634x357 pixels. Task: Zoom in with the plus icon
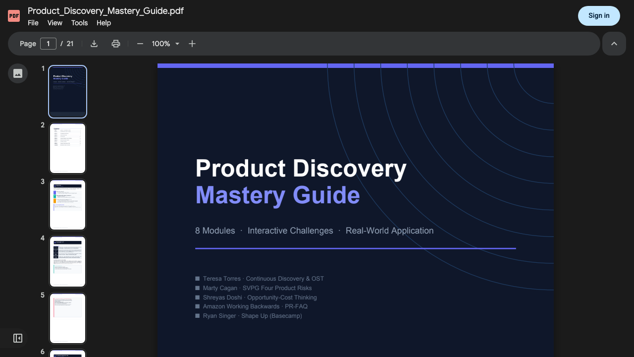click(192, 44)
